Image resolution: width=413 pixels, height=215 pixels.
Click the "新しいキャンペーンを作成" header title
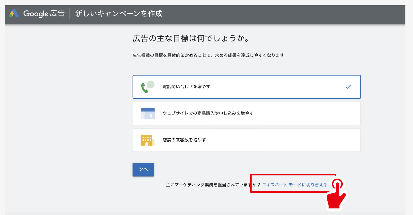point(119,14)
